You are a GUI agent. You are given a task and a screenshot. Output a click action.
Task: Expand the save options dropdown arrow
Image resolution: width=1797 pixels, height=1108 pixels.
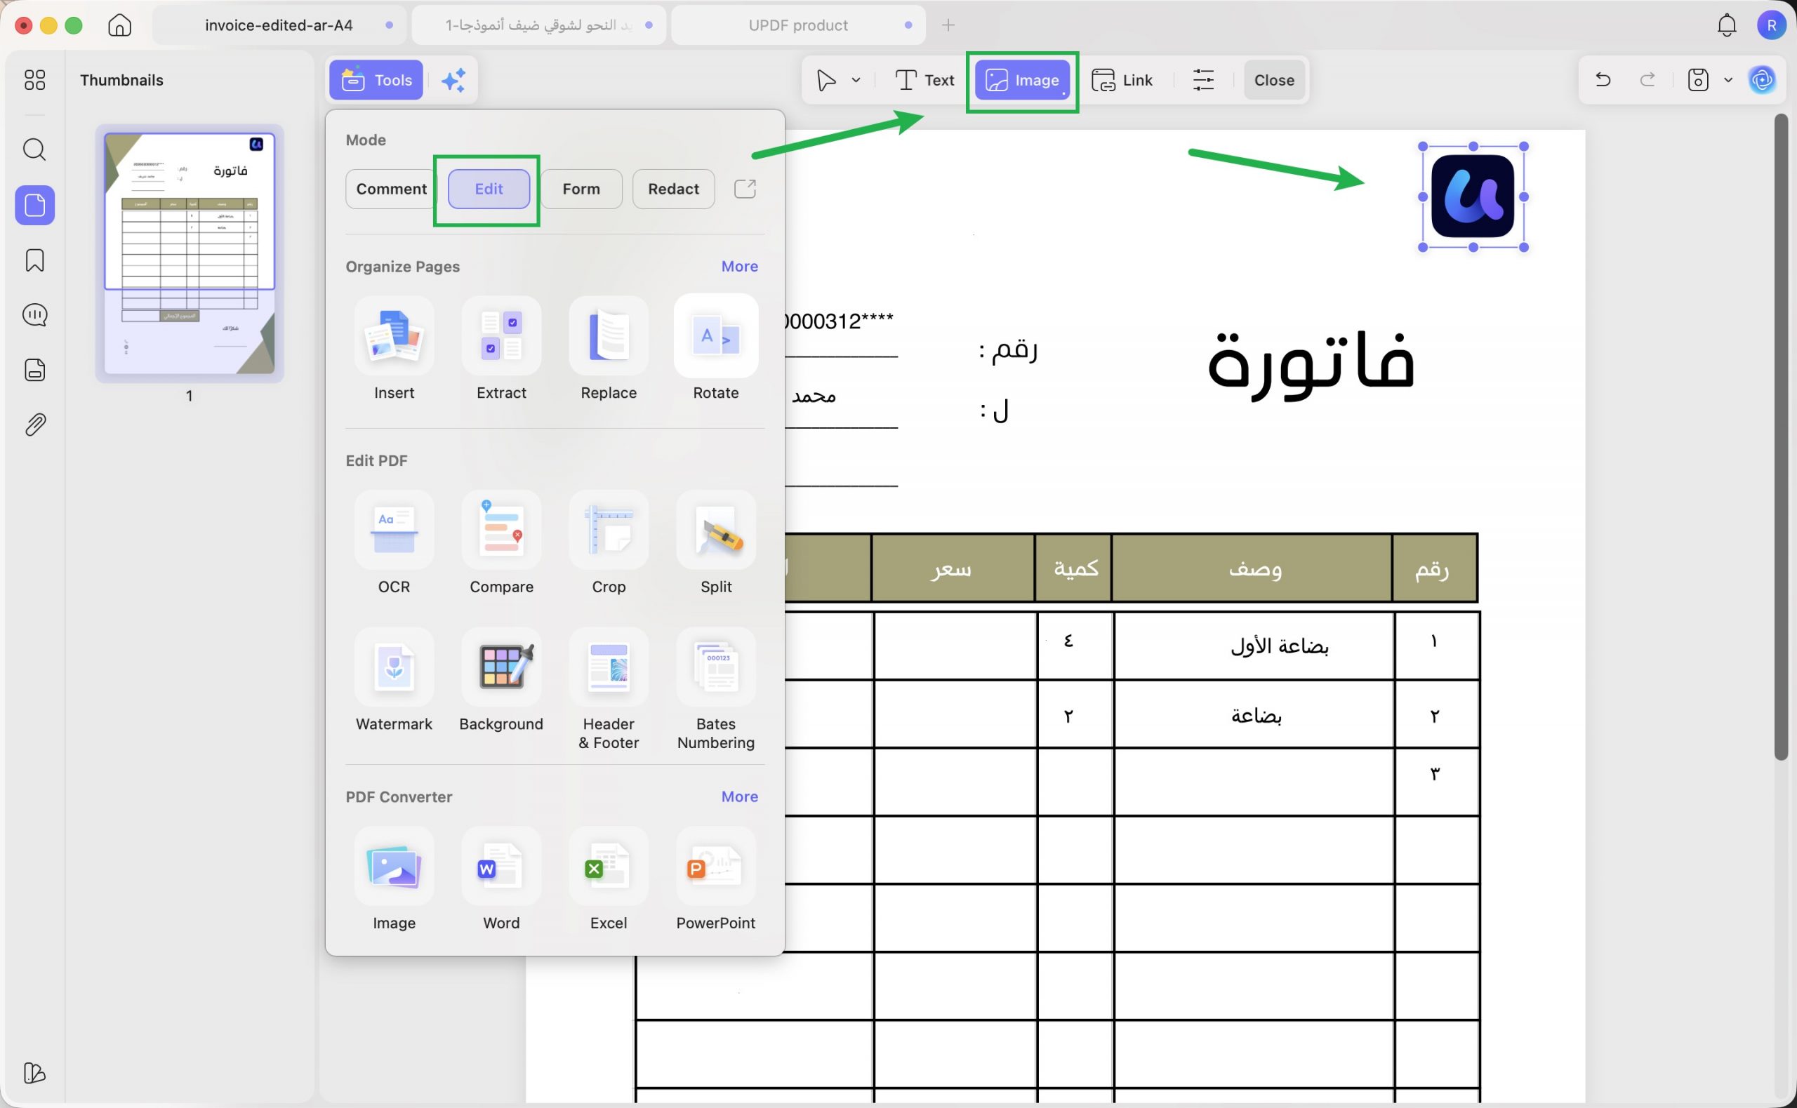(1728, 80)
